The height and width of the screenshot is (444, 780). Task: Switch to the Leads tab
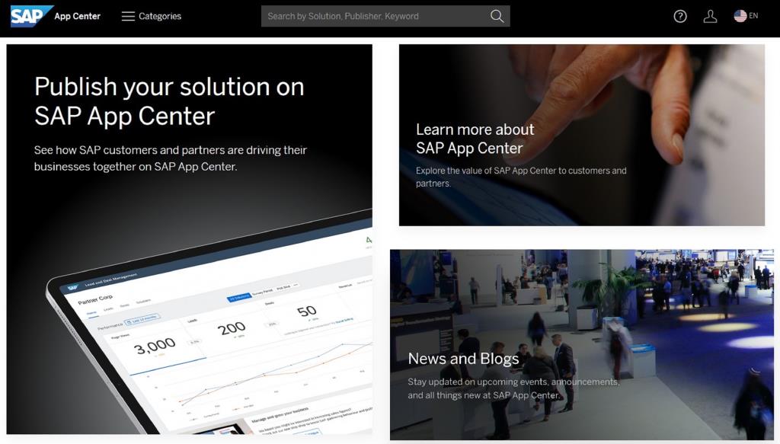point(110,308)
